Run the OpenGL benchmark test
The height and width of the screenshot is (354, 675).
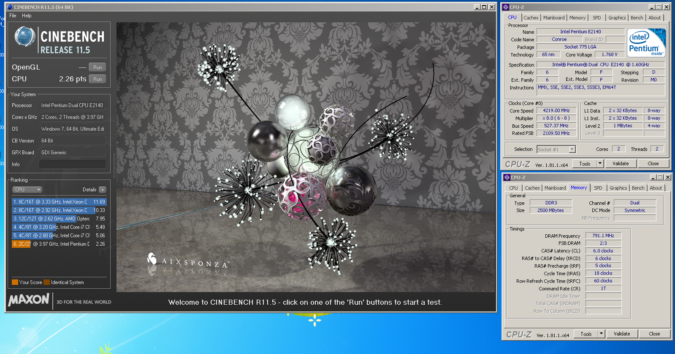click(98, 67)
